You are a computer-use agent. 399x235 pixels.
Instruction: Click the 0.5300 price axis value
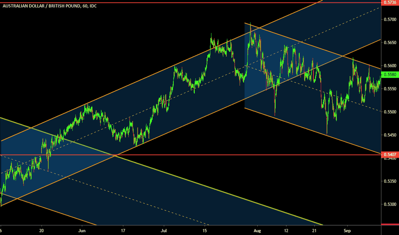point(390,204)
